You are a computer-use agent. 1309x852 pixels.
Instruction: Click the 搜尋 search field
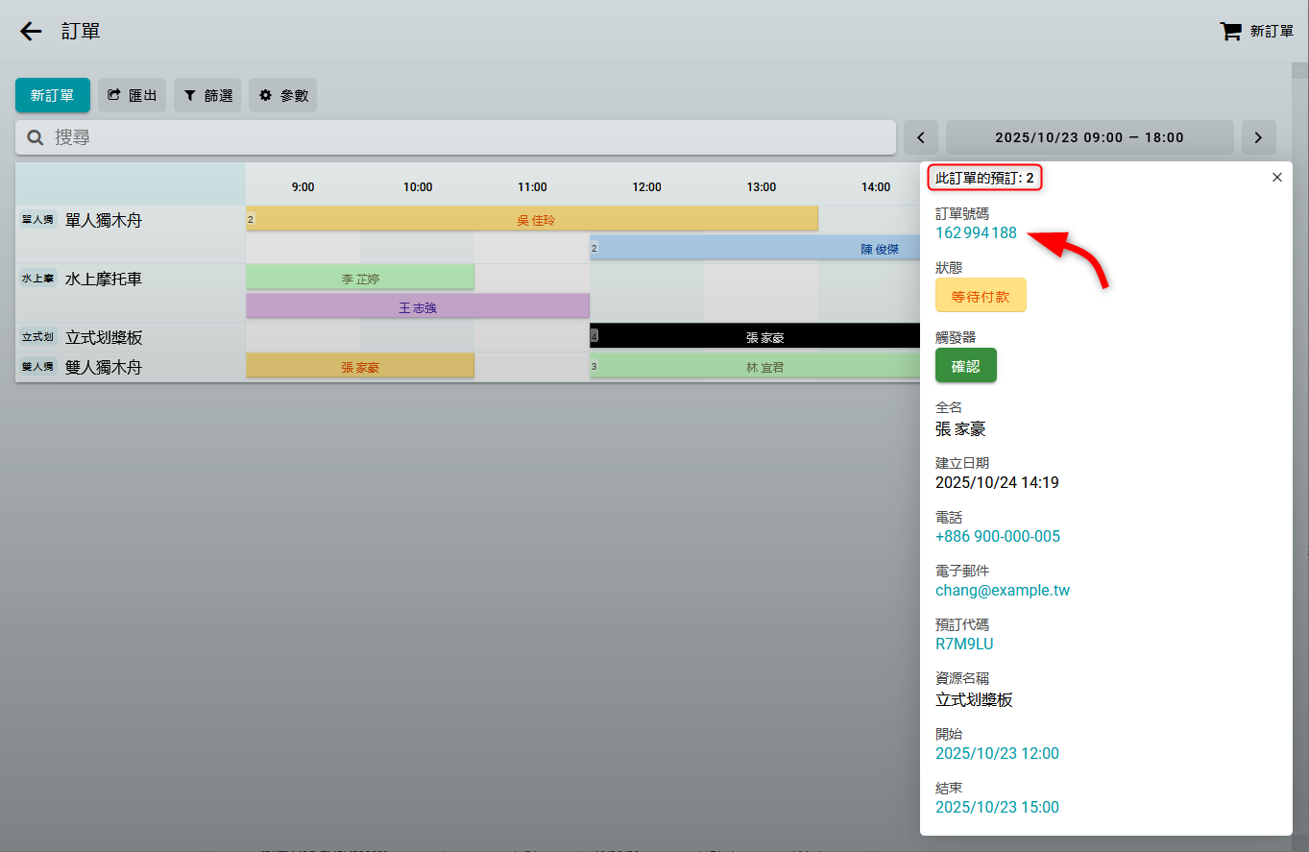(456, 137)
